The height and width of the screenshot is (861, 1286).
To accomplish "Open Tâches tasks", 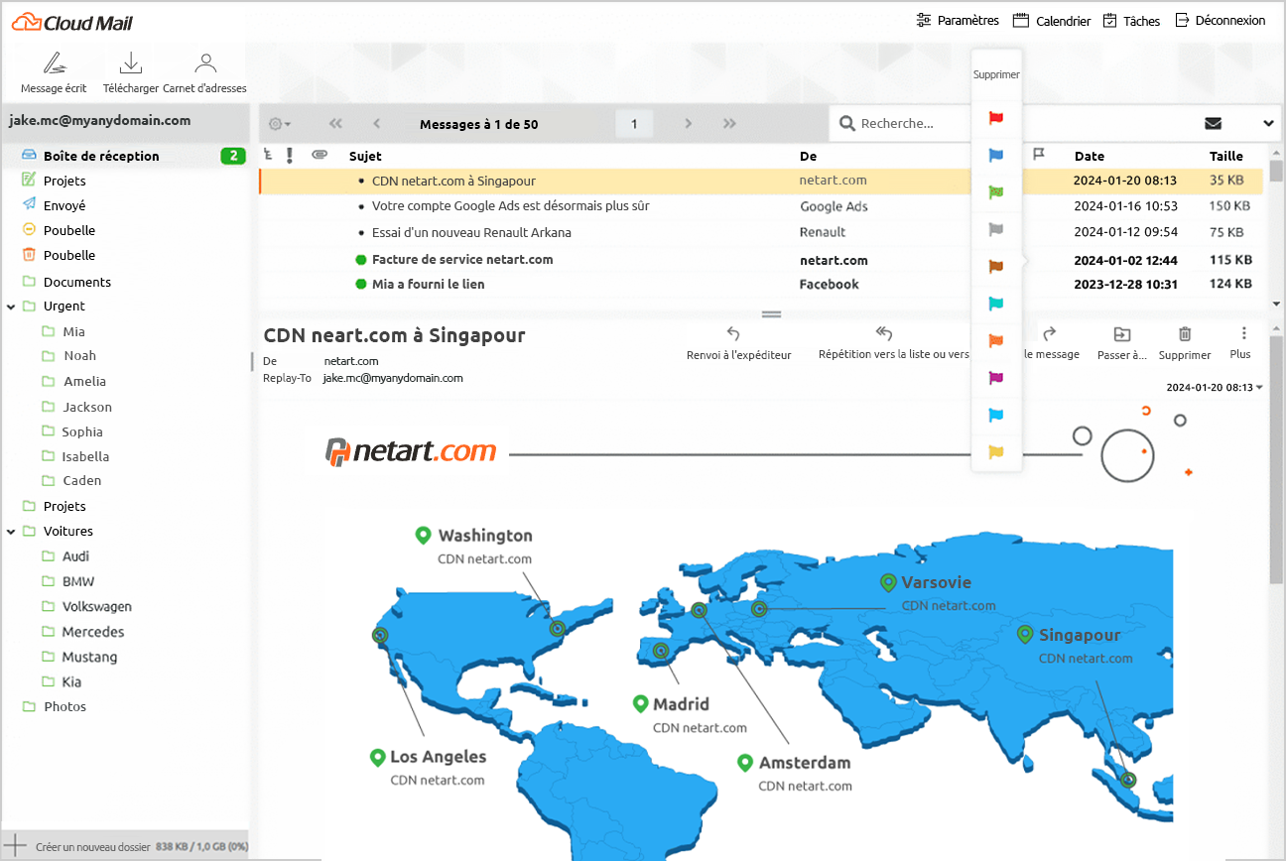I will [1131, 21].
